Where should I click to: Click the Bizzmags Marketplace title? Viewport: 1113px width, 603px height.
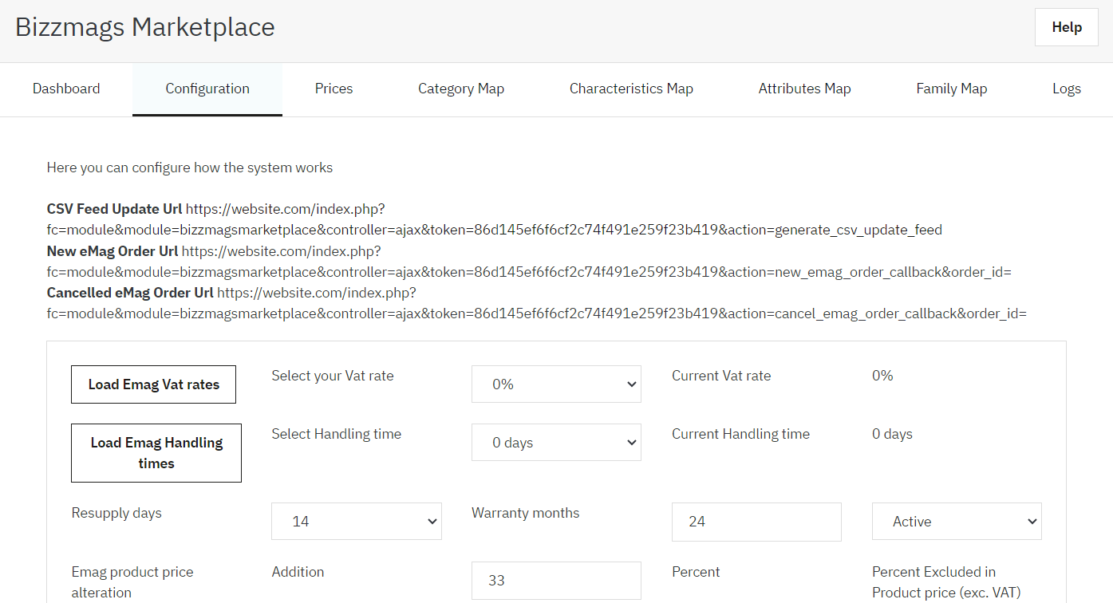(x=145, y=27)
